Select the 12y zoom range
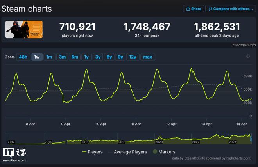This screenshot has height=167, width=258. pyautogui.click(x=133, y=57)
